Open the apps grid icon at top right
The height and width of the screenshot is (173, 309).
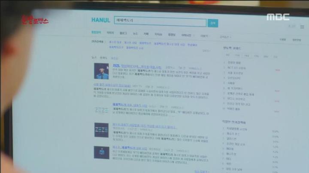[302, 26]
